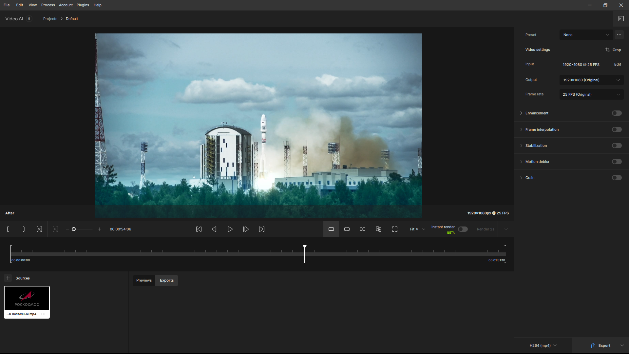629x354 pixels.
Task: Switch to side-by-side view mode
Action: tap(363, 229)
